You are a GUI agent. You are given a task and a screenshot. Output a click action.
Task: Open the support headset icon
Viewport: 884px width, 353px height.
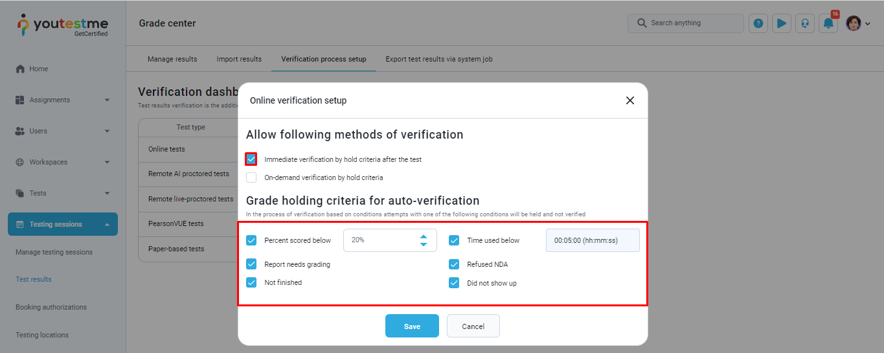pos(805,23)
